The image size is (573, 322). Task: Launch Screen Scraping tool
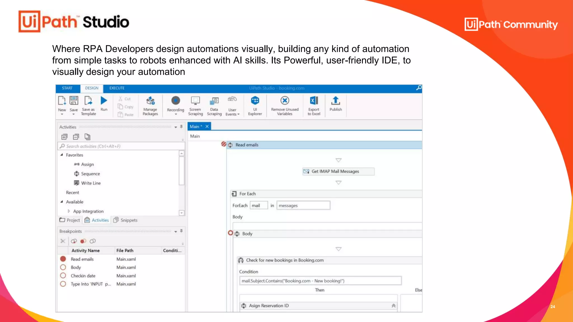pos(195,101)
